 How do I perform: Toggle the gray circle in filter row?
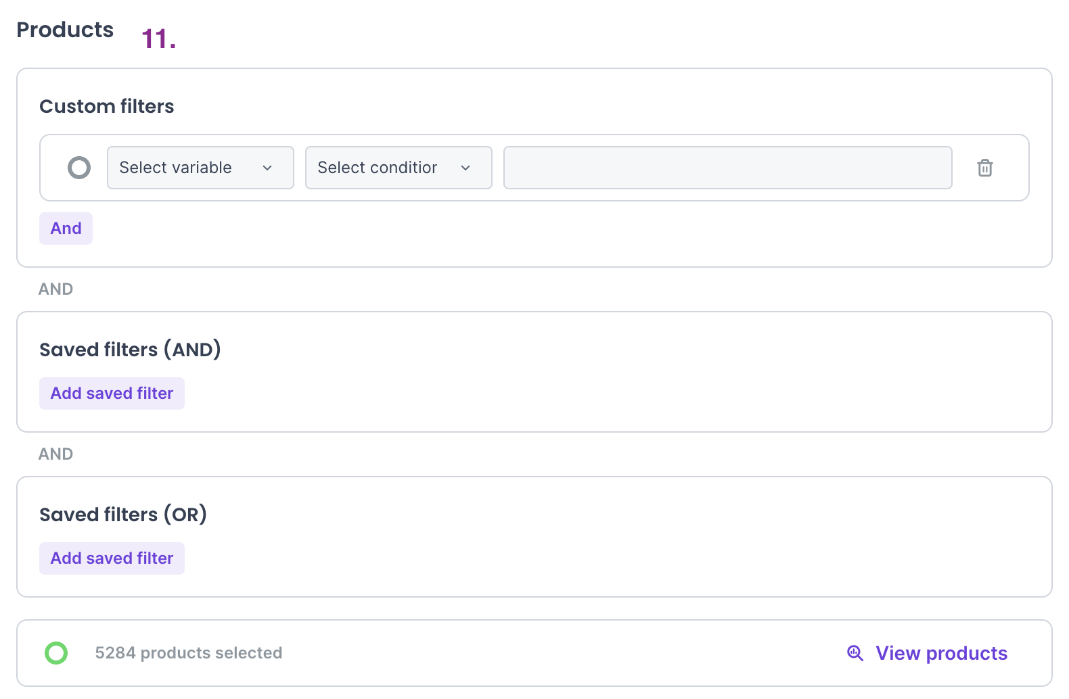(x=79, y=168)
